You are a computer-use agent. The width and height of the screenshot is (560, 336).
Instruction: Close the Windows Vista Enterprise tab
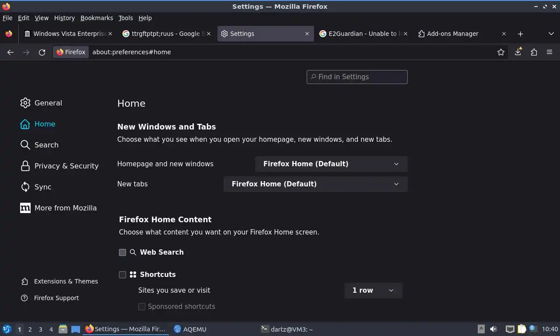(110, 34)
